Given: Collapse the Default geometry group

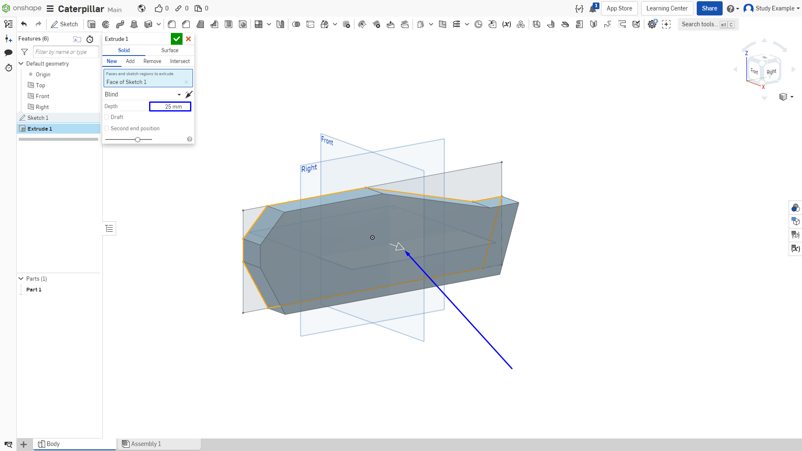Looking at the screenshot, I should coord(21,63).
